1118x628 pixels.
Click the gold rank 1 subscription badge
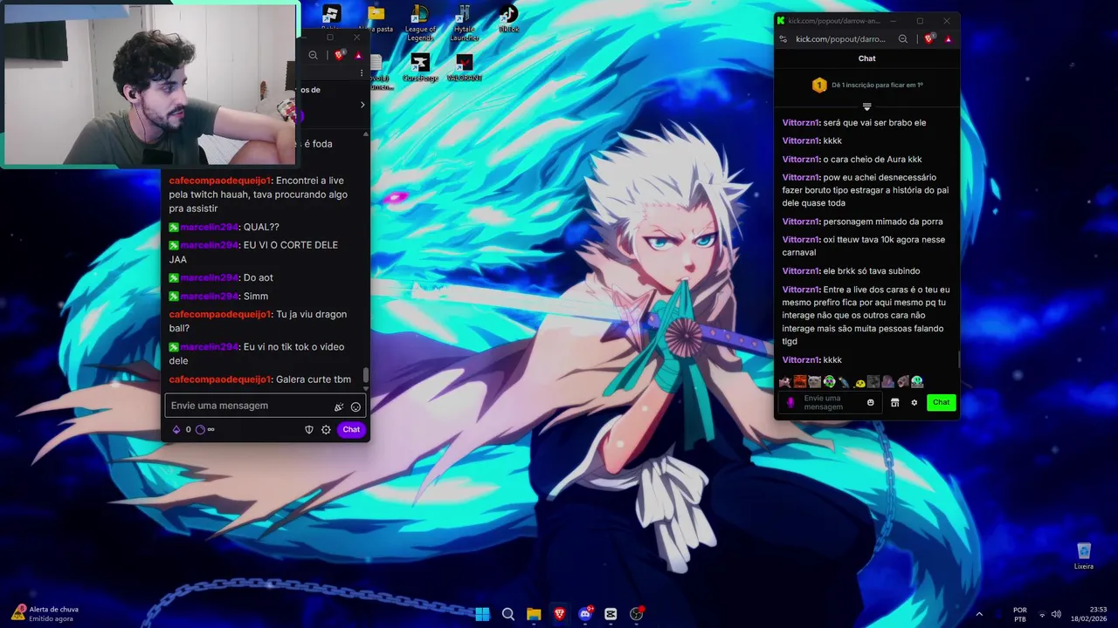pyautogui.click(x=818, y=85)
